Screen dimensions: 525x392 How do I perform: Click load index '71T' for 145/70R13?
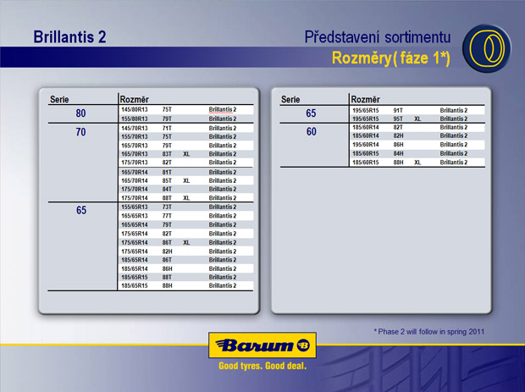click(167, 128)
